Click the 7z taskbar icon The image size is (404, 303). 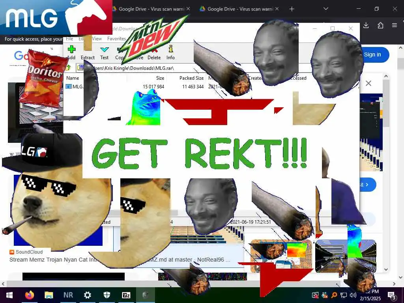pos(126,295)
